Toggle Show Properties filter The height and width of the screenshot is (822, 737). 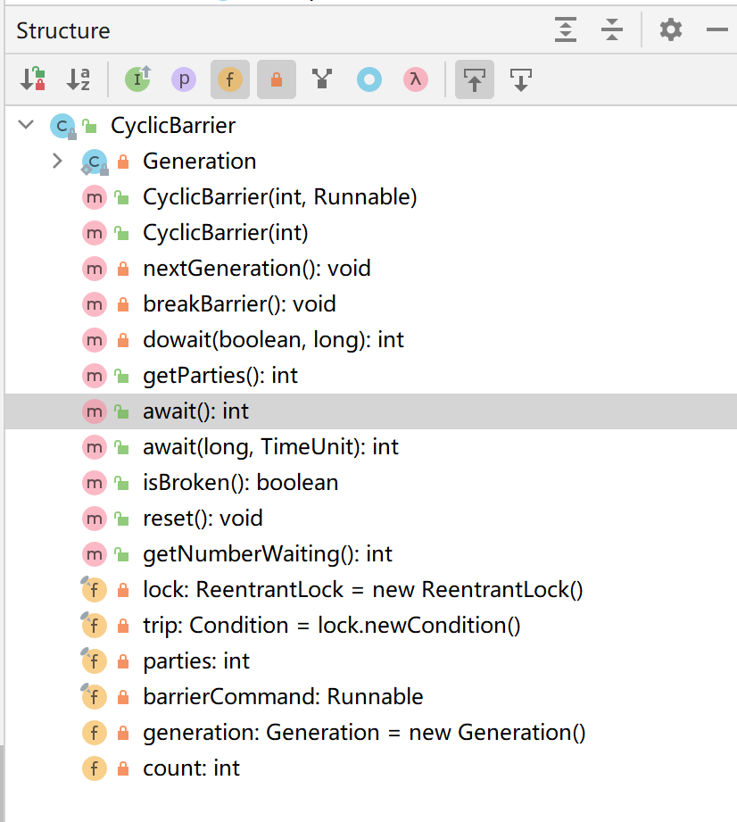(184, 79)
